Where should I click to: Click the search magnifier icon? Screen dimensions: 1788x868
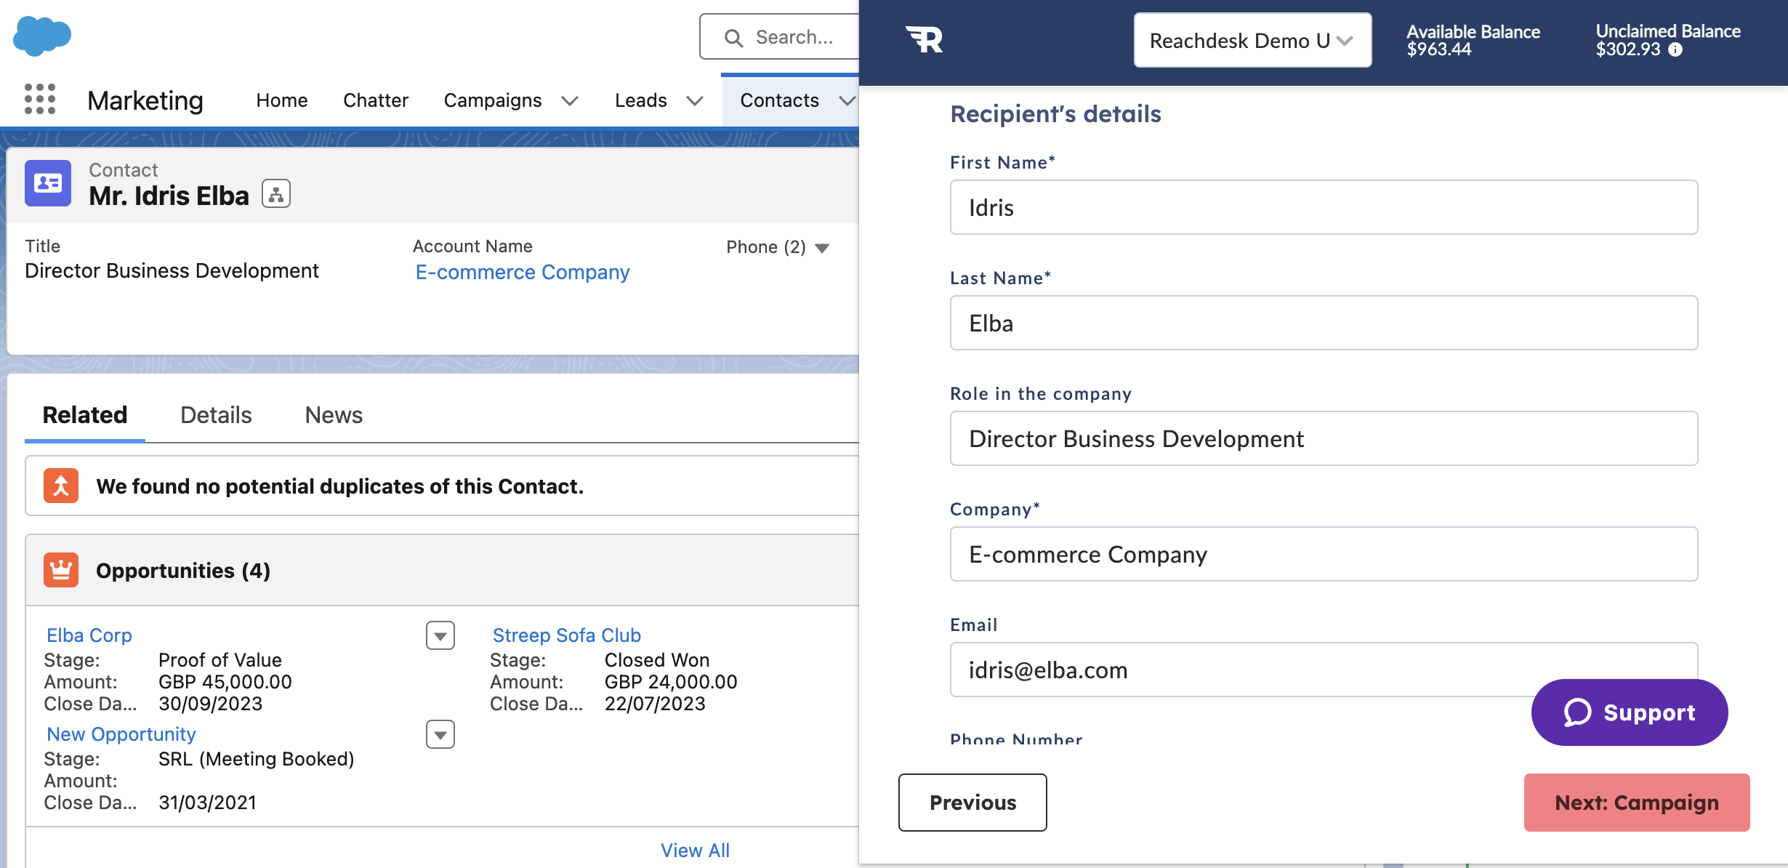(x=733, y=38)
